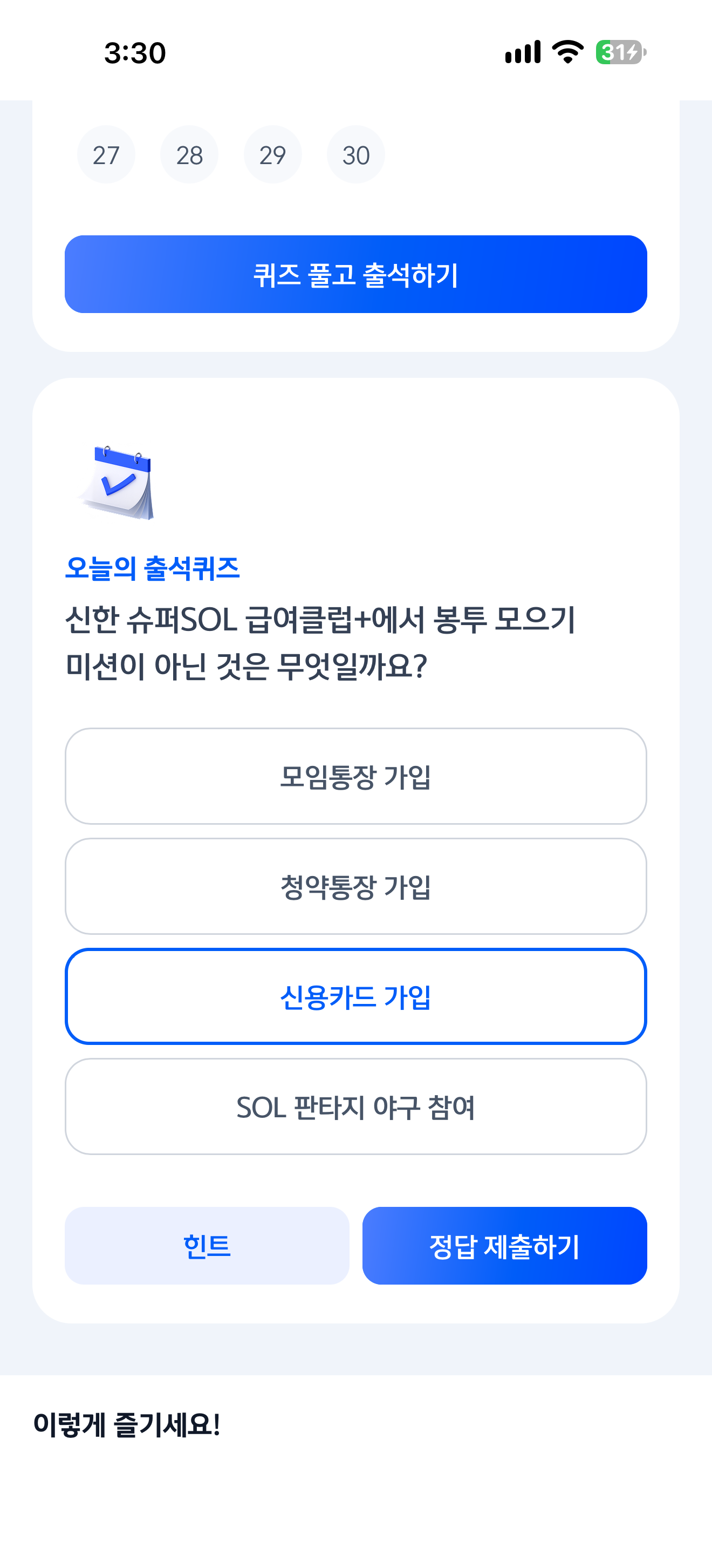This screenshot has width=712, height=1548.
Task: Tap the 3:30 clock in the status bar
Action: click(x=135, y=53)
